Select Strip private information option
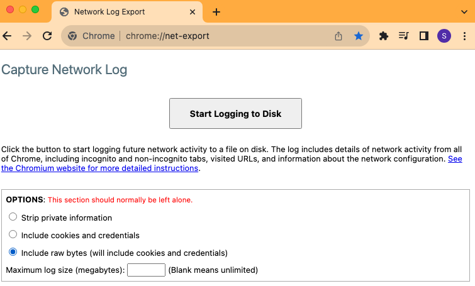 [13, 217]
